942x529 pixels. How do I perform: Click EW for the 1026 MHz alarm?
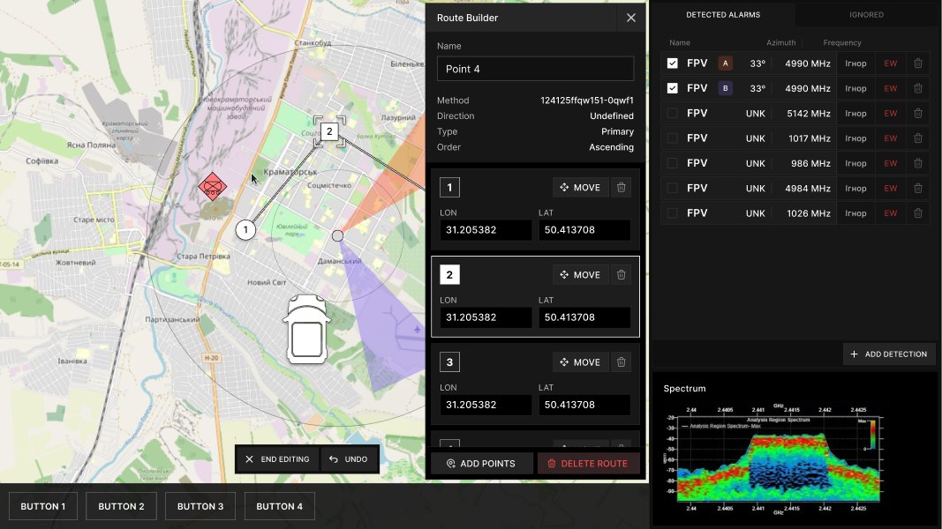890,212
